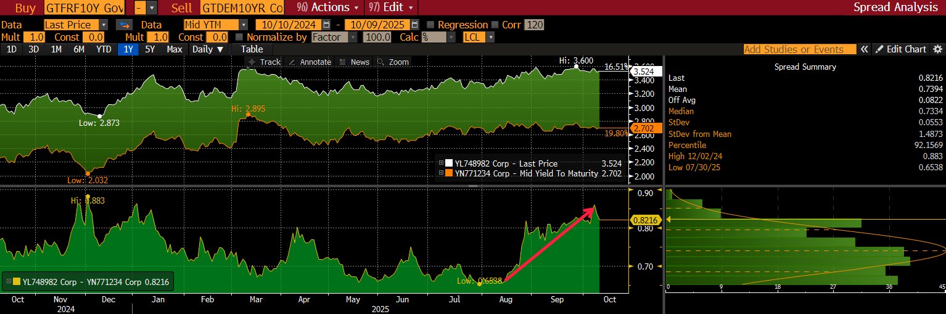The width and height of the screenshot is (946, 314).
Task: Tick the Corr checkbox
Action: point(495,25)
